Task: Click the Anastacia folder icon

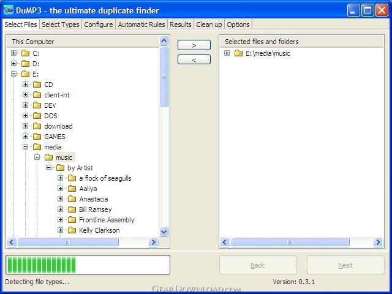Action: point(72,198)
